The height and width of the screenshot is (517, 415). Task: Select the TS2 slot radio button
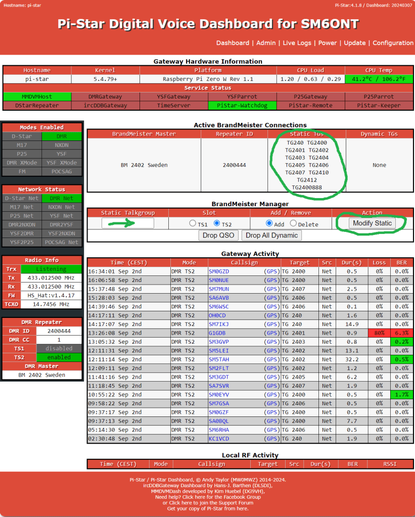(x=217, y=223)
